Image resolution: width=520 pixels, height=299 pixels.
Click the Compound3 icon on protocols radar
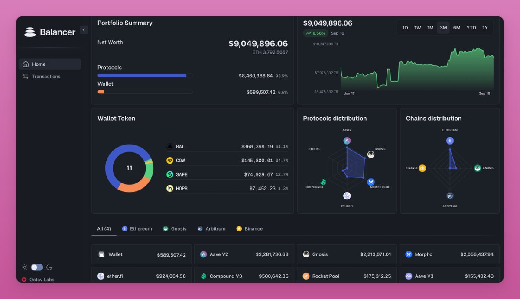pos(323,182)
